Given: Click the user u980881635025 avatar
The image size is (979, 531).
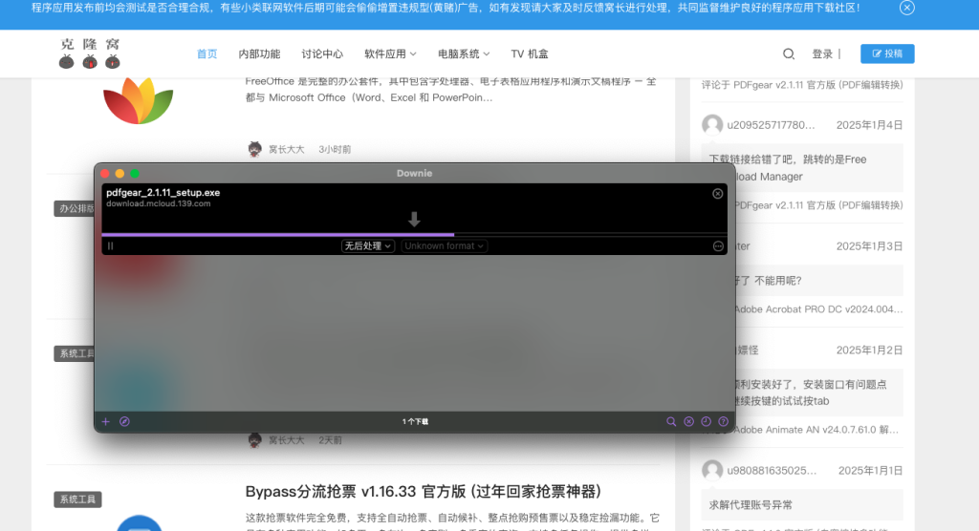Looking at the screenshot, I should click(711, 471).
